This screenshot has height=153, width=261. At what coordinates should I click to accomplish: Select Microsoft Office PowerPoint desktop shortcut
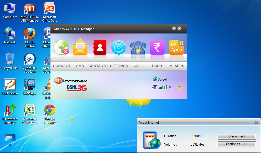[x=49, y=12]
